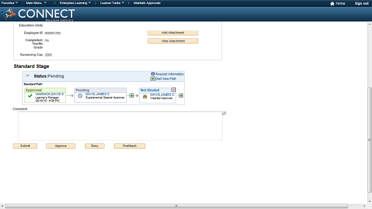Click the Home house icon
The width and height of the screenshot is (372, 209).
332,3
